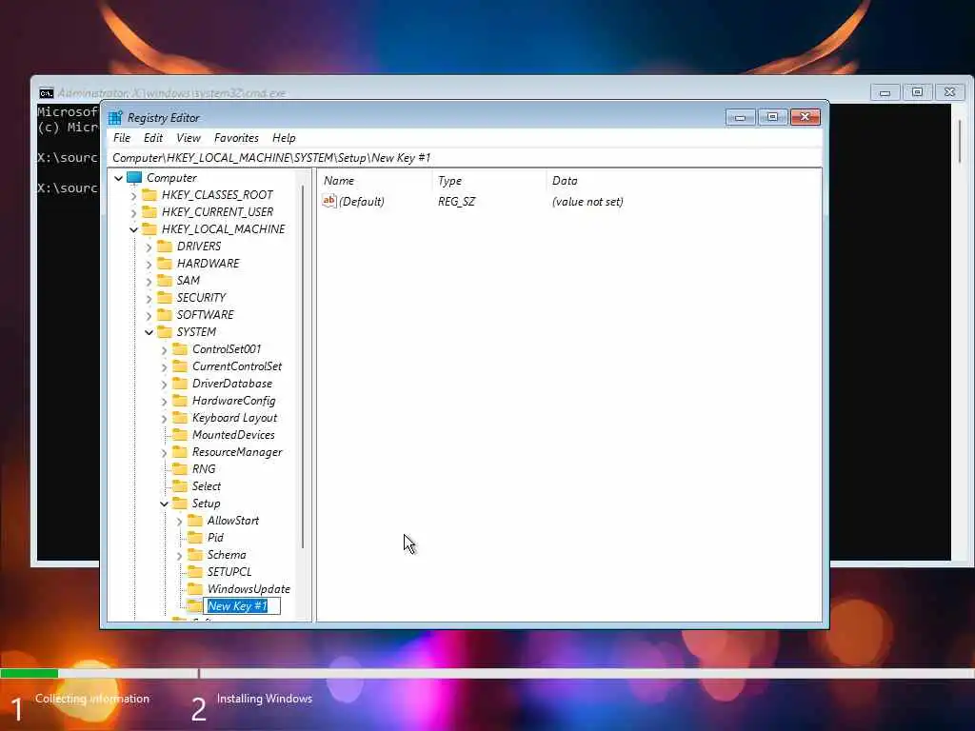Expand the SAM key chevron
The image size is (975, 731).
[149, 282]
